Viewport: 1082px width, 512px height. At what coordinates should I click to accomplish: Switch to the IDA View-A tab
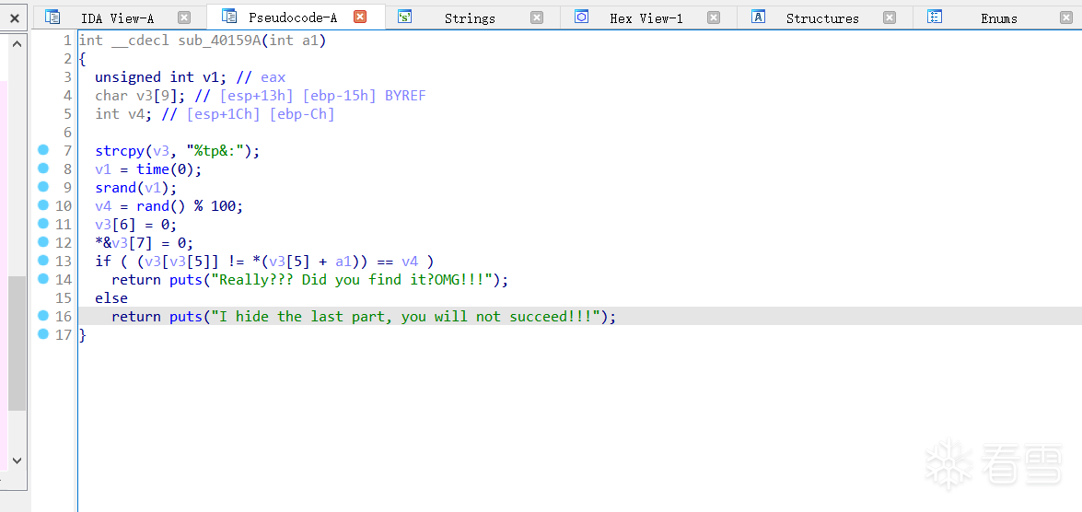click(117, 18)
